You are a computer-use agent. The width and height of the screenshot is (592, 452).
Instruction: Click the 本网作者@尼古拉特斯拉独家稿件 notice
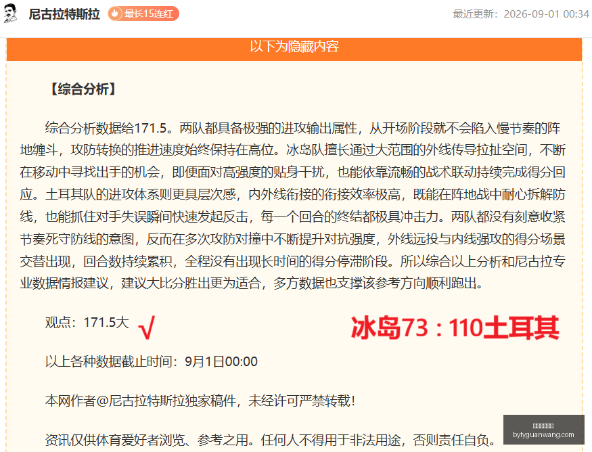[200, 401]
